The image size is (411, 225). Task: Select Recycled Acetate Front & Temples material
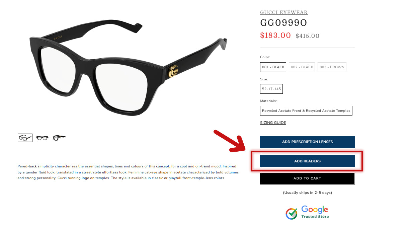click(306, 110)
